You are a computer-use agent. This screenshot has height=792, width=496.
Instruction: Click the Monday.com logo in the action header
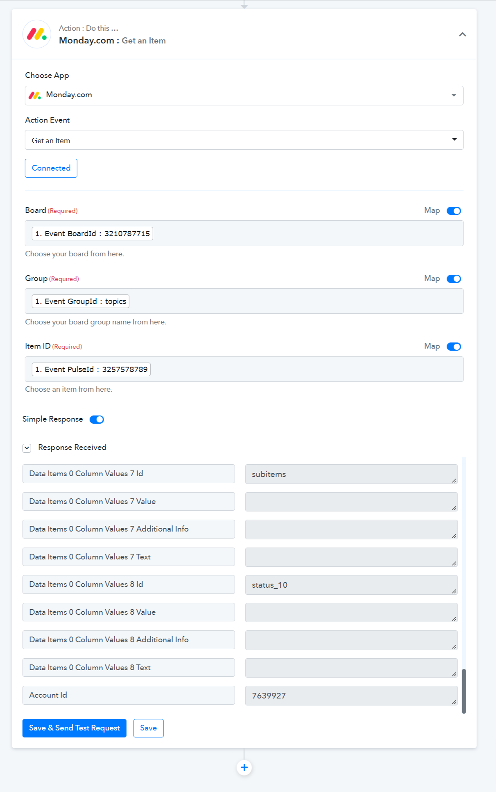(37, 34)
